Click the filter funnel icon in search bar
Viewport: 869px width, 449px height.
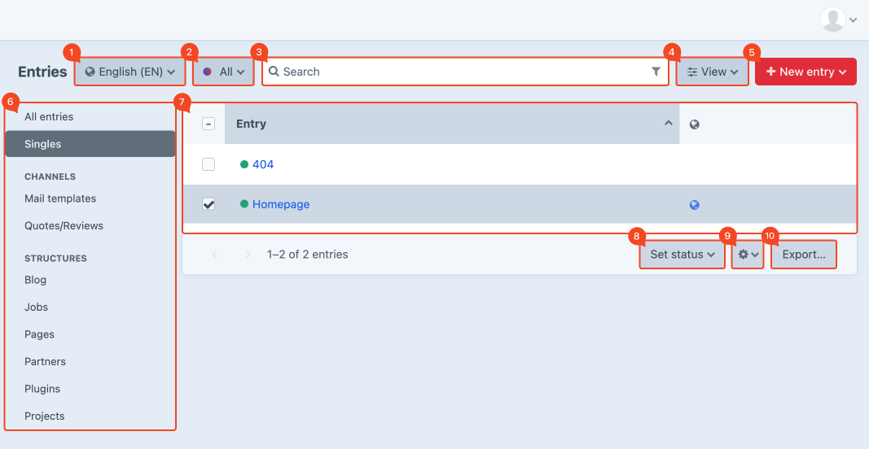pyautogui.click(x=656, y=72)
